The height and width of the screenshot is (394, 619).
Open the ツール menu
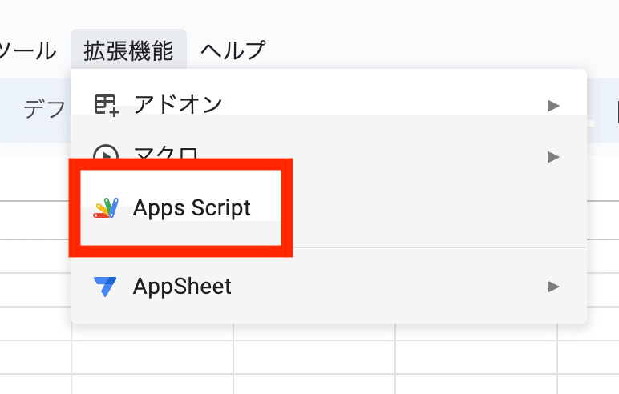27,50
